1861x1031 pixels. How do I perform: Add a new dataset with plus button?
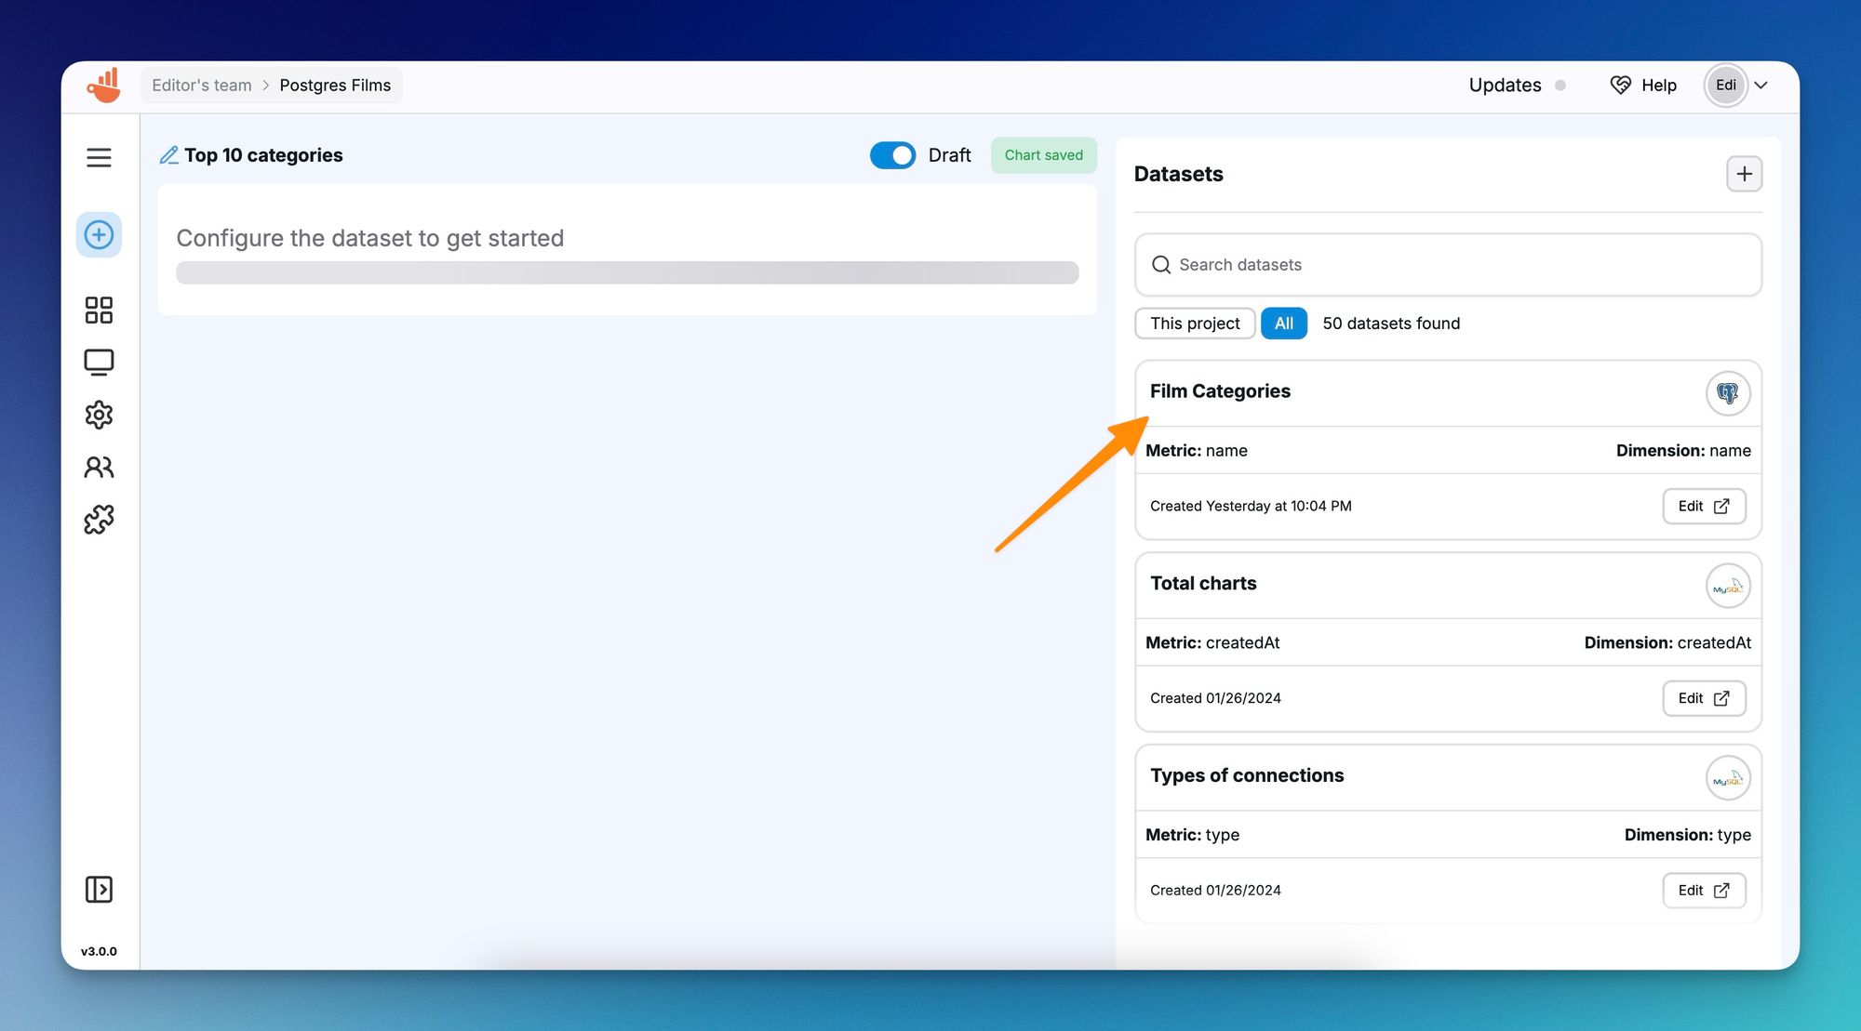(1744, 174)
